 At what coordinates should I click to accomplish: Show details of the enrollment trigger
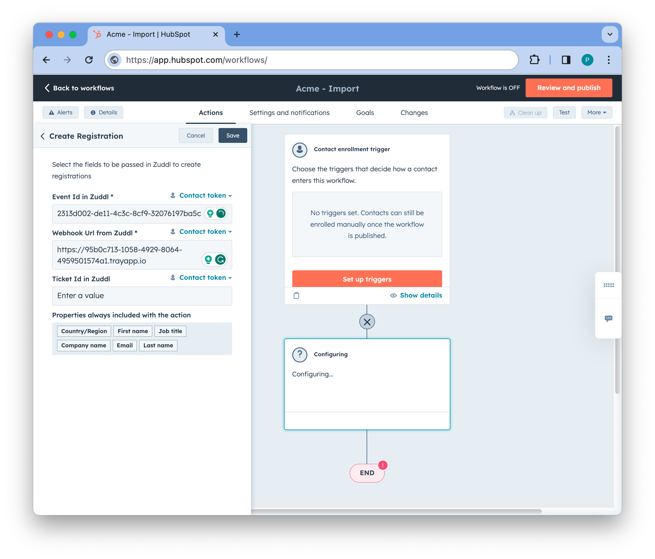coord(416,296)
